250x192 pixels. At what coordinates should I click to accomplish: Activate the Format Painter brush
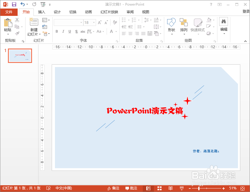(x=17, y=33)
